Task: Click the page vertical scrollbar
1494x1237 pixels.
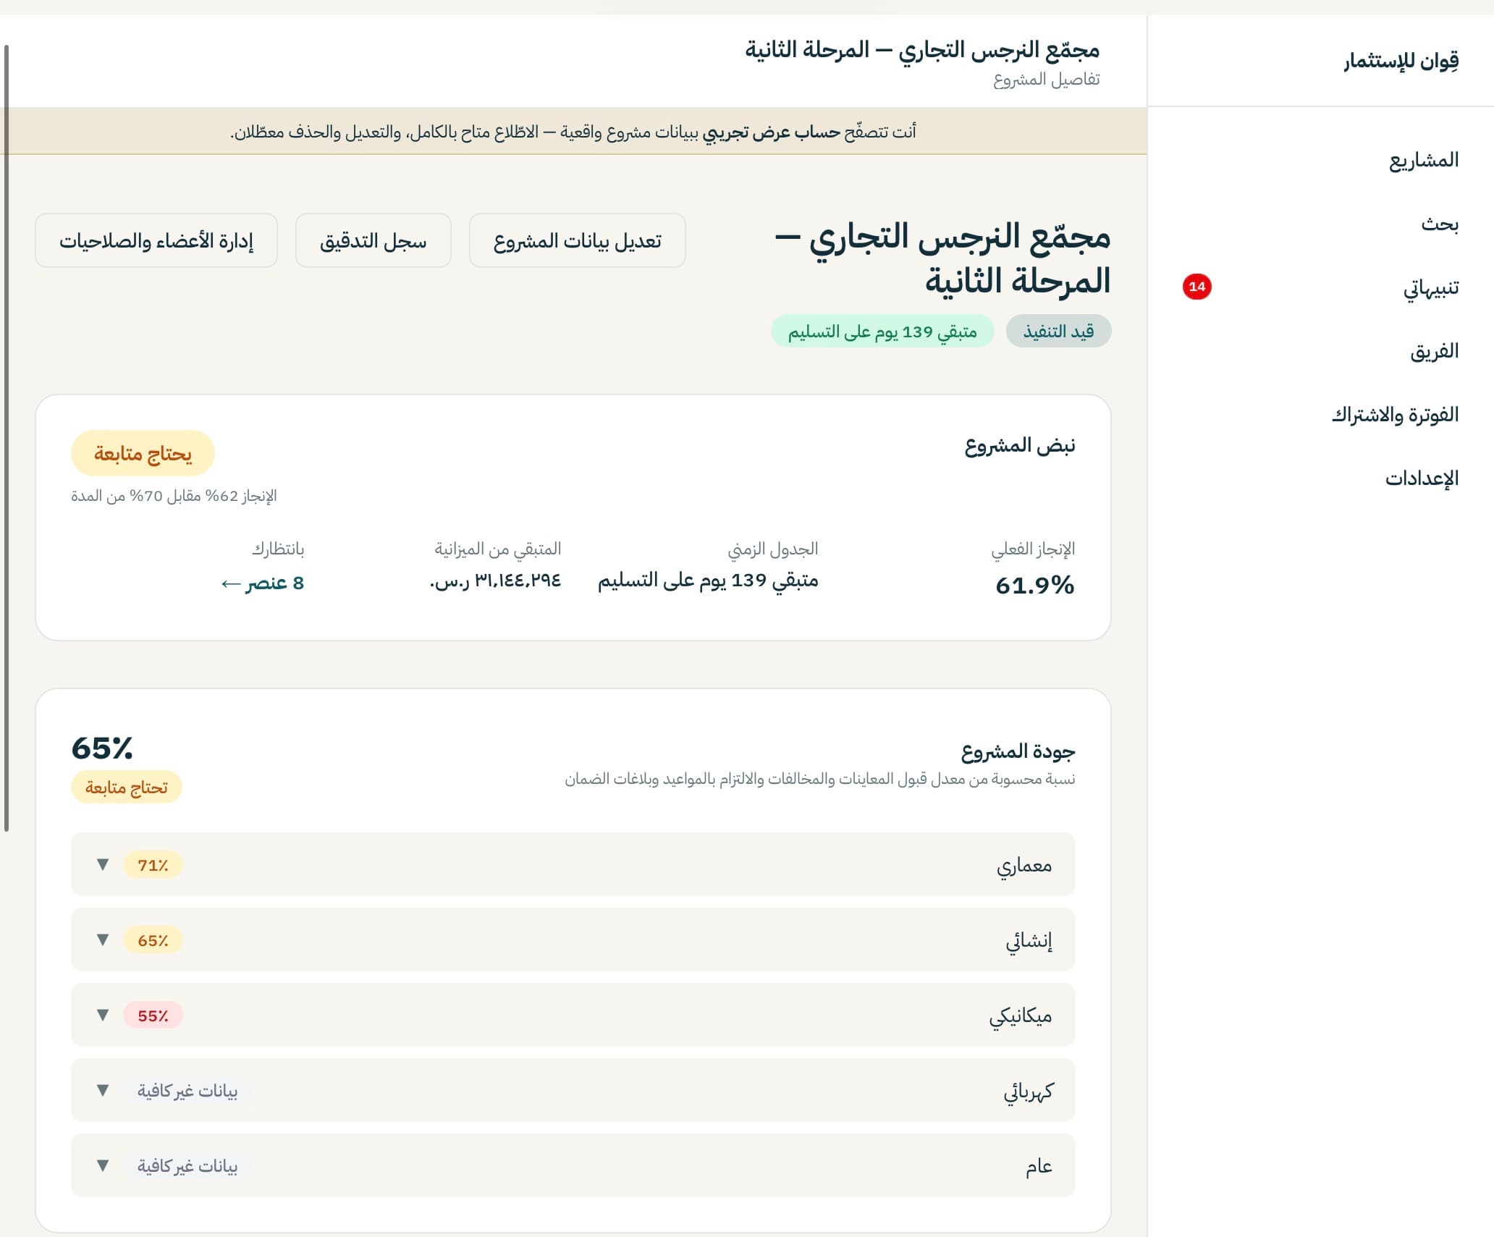Action: 7,438
